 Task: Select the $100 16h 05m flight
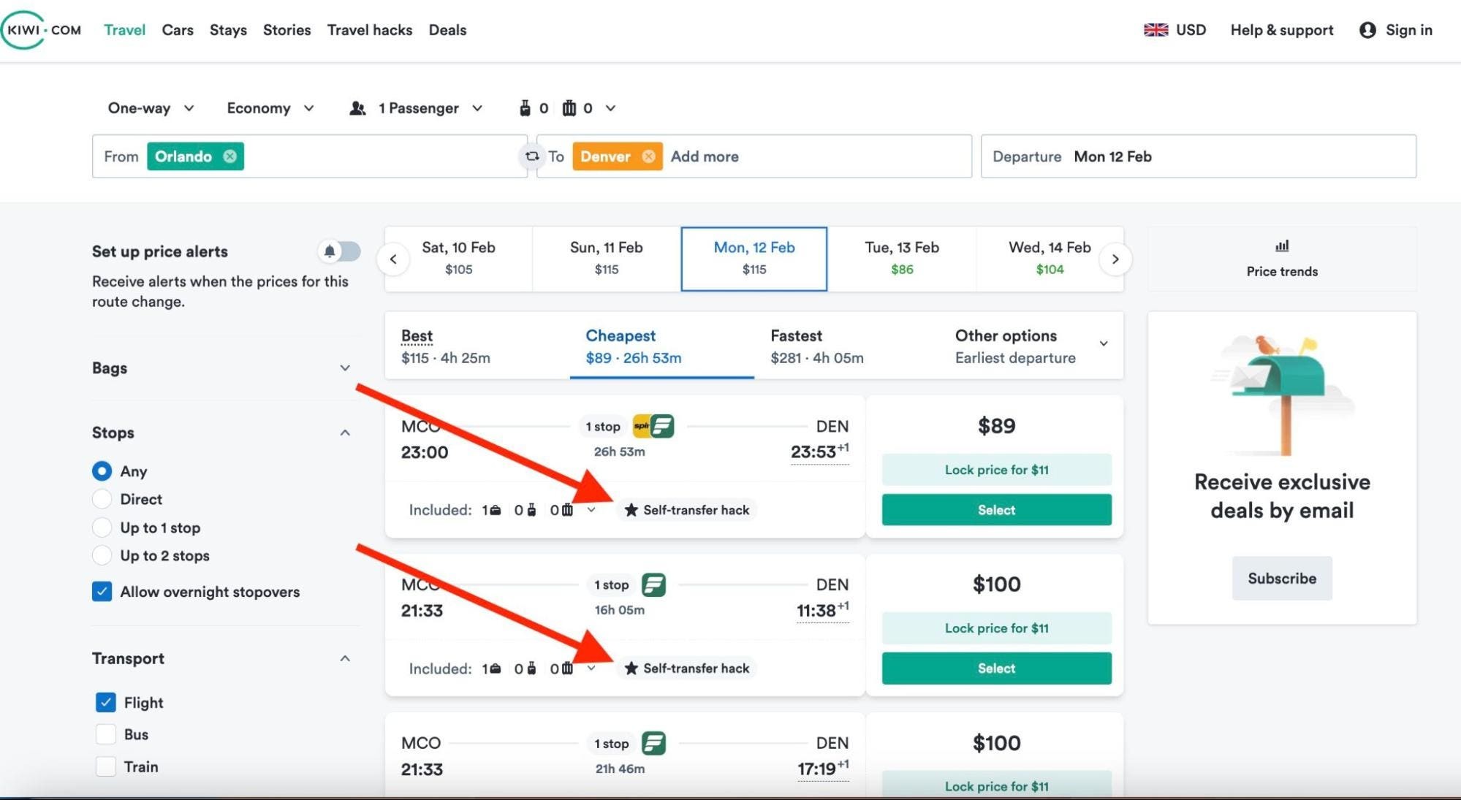pos(997,668)
